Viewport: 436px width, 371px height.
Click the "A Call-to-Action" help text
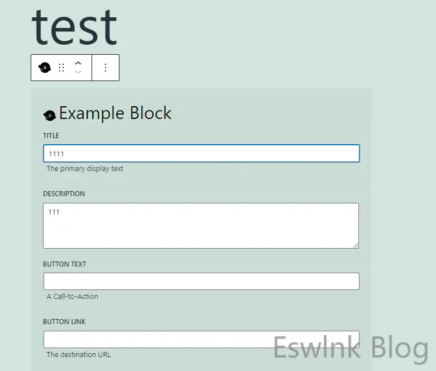[x=72, y=296]
